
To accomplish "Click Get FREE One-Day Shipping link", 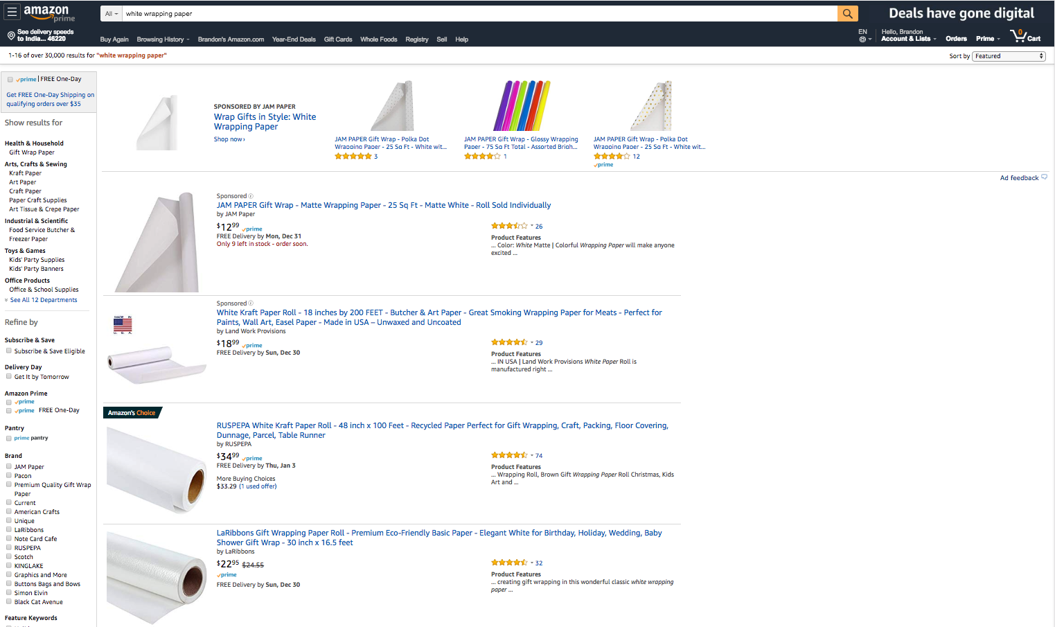I will (50, 99).
